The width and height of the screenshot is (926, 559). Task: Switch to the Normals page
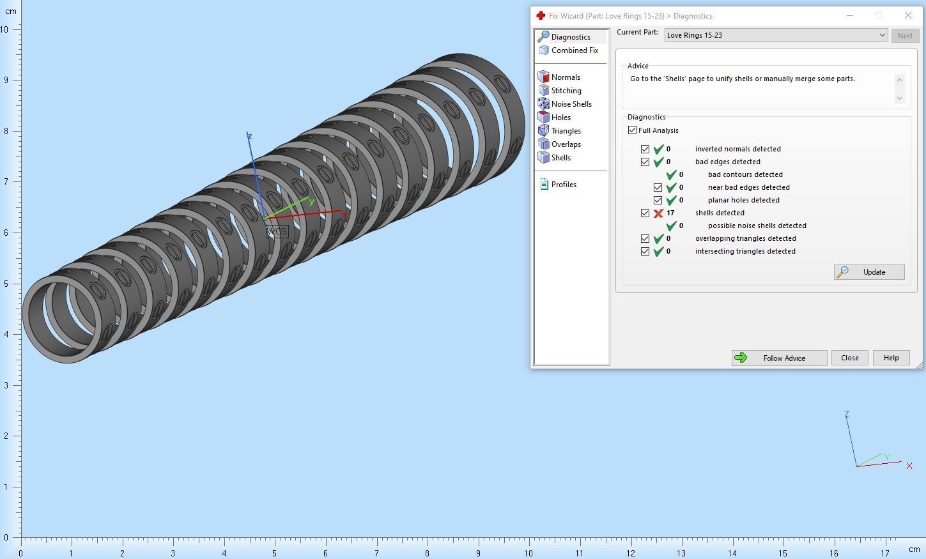tap(566, 77)
